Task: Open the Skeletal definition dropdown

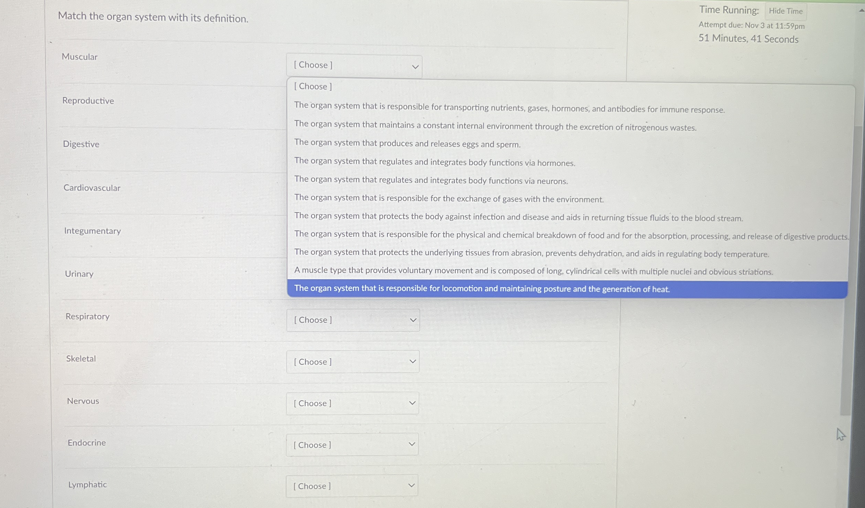Action: click(353, 362)
